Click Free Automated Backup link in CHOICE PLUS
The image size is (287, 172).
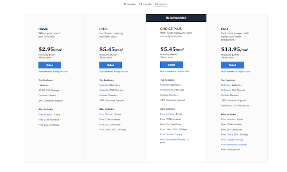[174, 140]
